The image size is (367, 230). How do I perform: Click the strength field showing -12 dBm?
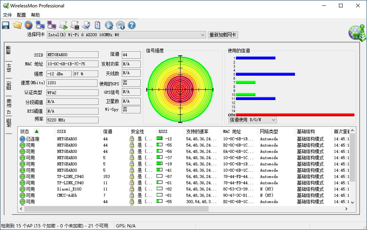pyautogui.click(x=59, y=74)
